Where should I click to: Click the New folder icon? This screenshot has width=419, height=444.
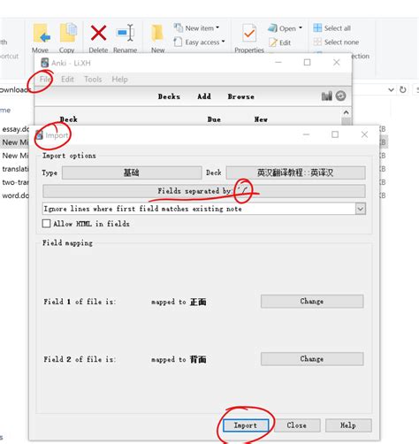click(x=157, y=33)
